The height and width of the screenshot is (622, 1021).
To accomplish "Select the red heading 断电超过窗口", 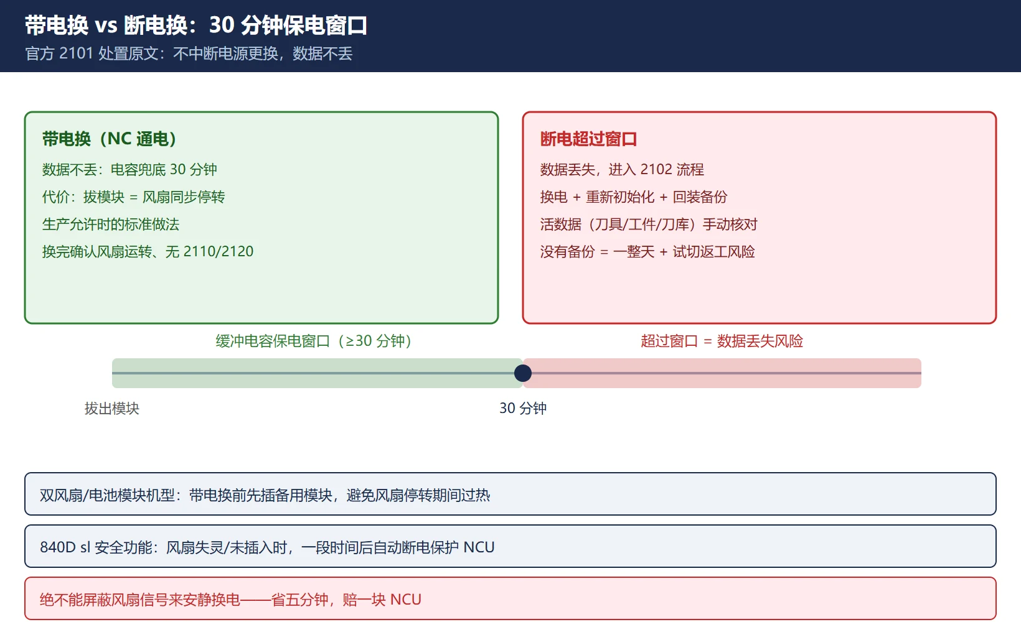I will (588, 139).
